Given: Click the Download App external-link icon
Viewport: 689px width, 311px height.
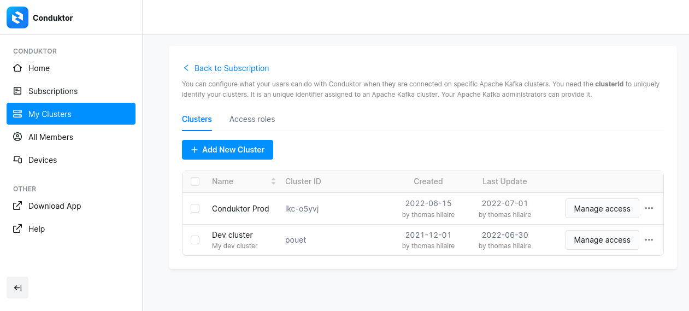Looking at the screenshot, I should click(17, 206).
